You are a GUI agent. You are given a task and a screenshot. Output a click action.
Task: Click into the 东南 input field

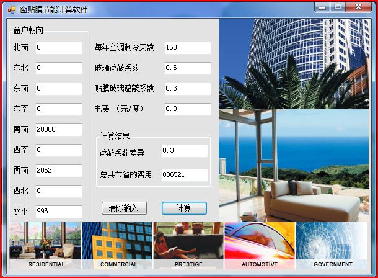click(x=59, y=109)
